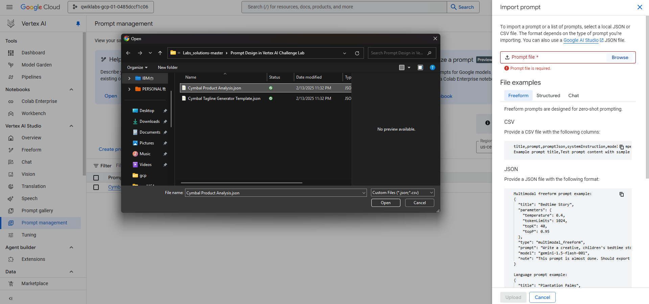Click Open button in file dialog

pos(386,203)
